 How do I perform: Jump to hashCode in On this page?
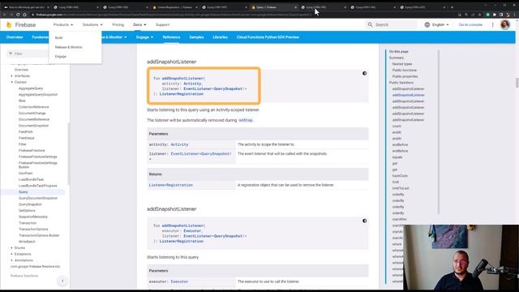pyautogui.click(x=400, y=176)
